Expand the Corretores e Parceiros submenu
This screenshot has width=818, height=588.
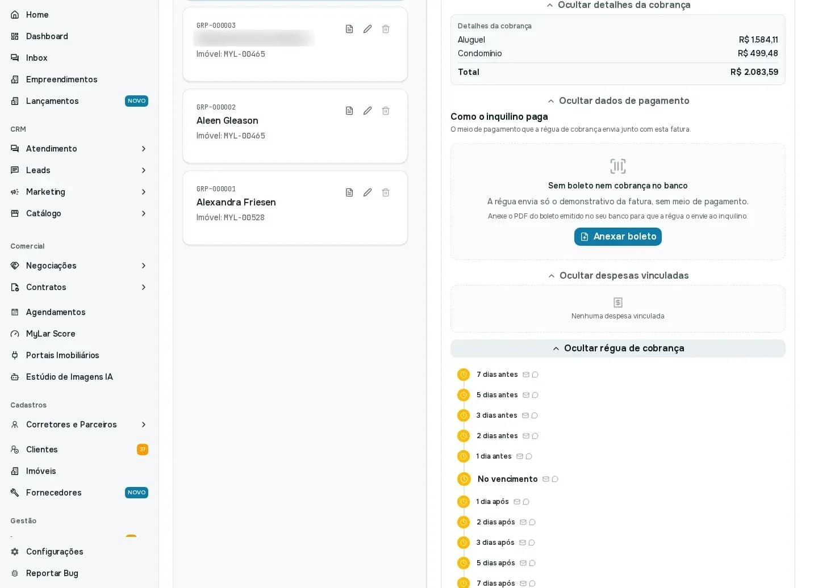(79, 425)
